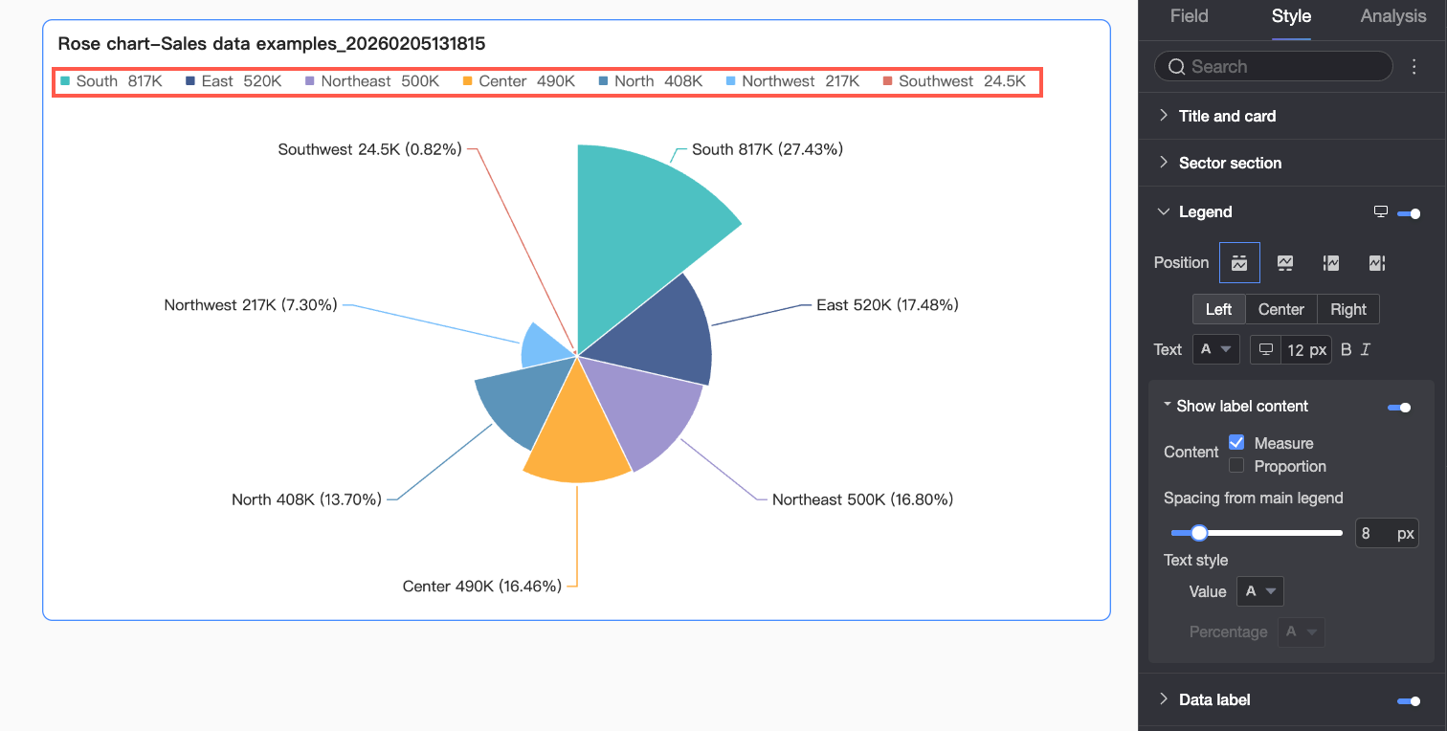Click the East legend color marker

coord(190,81)
